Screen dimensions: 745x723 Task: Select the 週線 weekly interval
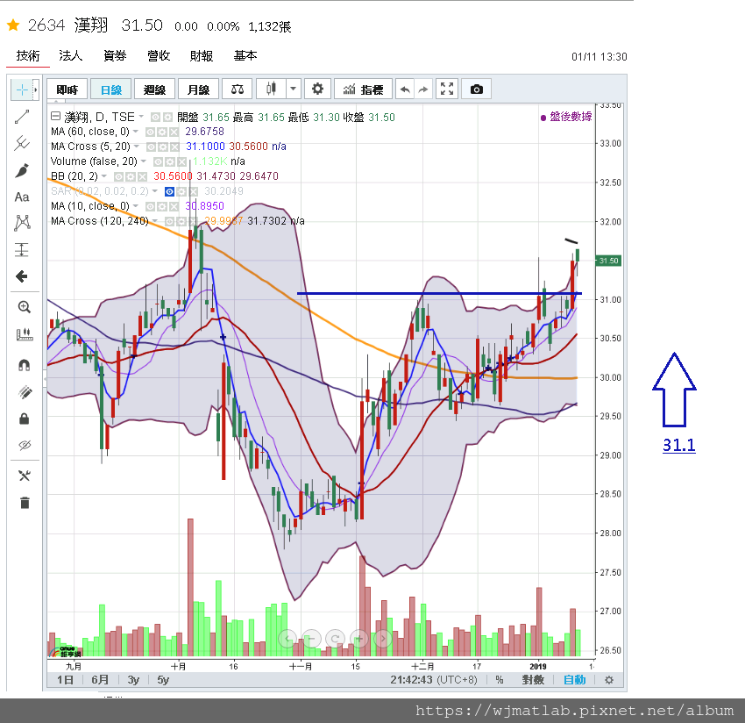[154, 89]
